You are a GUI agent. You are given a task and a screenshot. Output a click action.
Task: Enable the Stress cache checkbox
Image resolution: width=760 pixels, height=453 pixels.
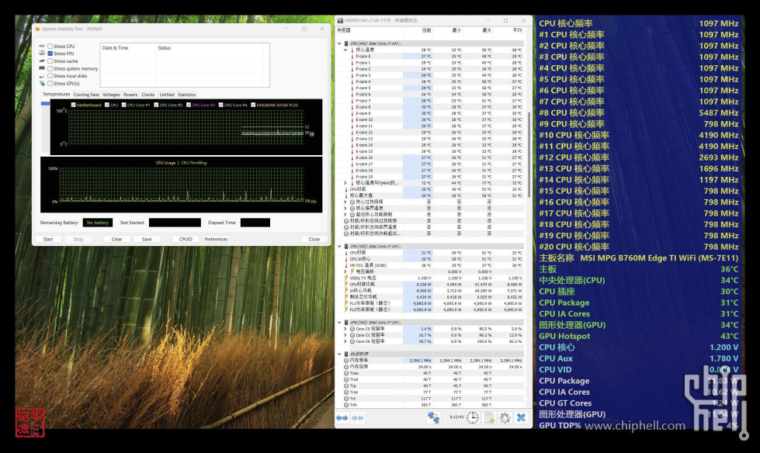click(50, 61)
